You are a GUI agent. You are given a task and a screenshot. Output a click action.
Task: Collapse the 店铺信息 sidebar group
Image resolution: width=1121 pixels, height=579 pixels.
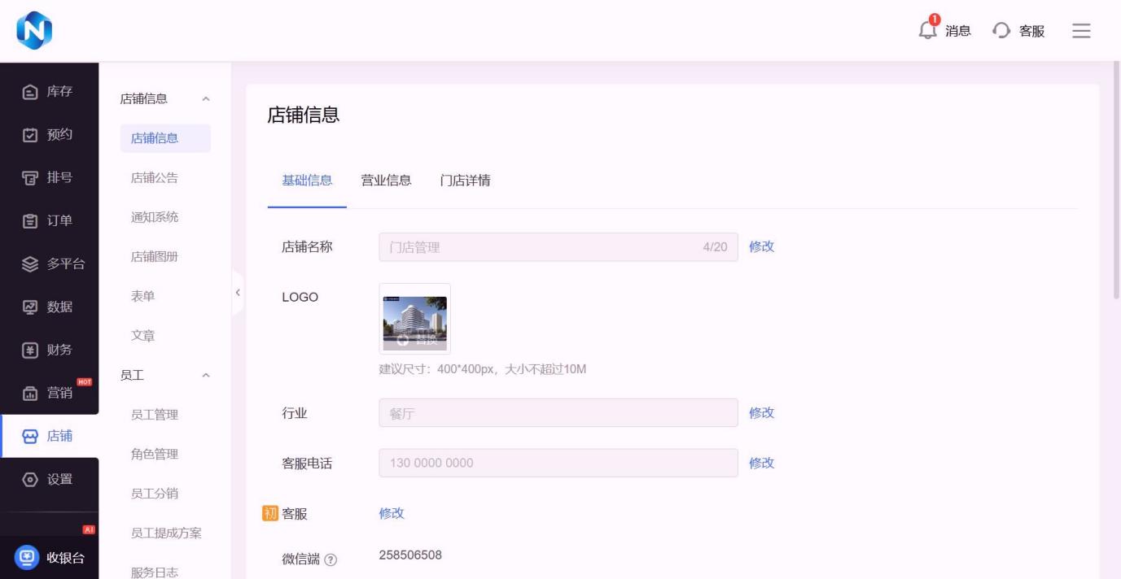point(206,99)
